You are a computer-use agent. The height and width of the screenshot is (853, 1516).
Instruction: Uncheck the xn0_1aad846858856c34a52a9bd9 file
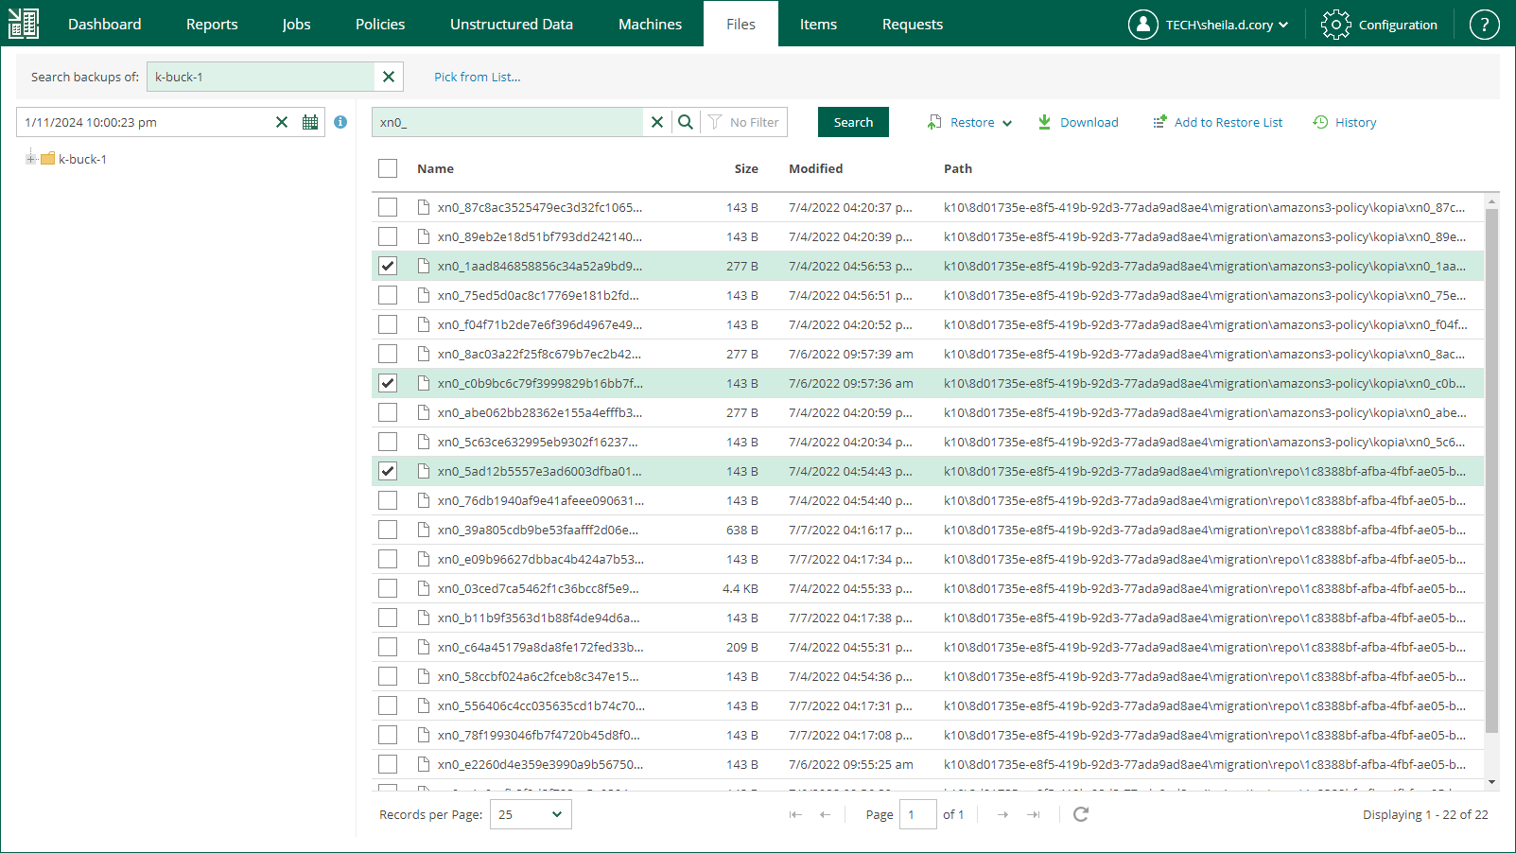pos(388,266)
